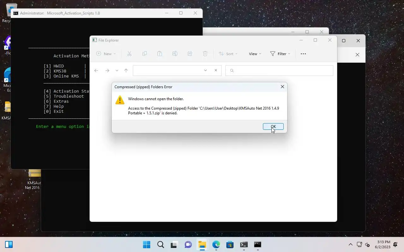The image size is (404, 252).
Task: Click OK in the zipped folders error dialog
Action: pos(273,126)
